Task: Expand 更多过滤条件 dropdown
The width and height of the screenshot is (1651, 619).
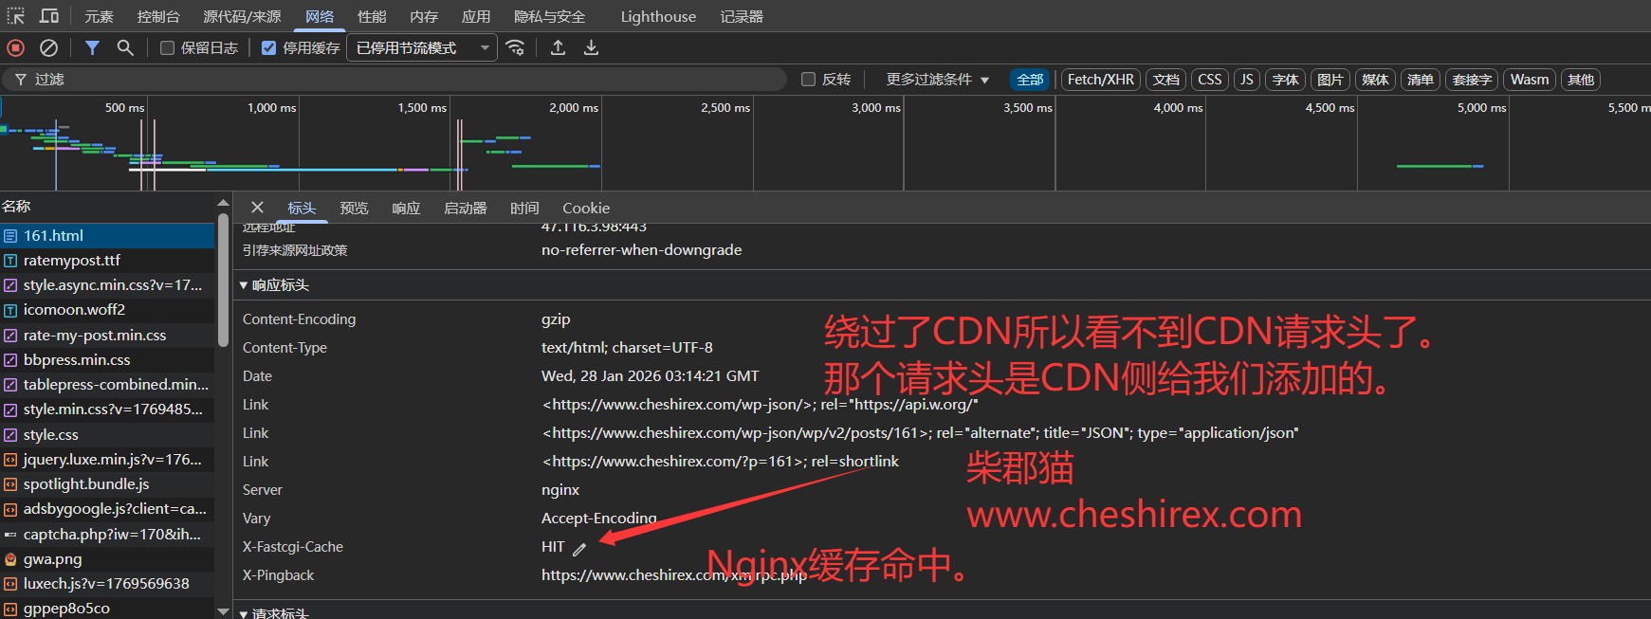Action: 937,80
